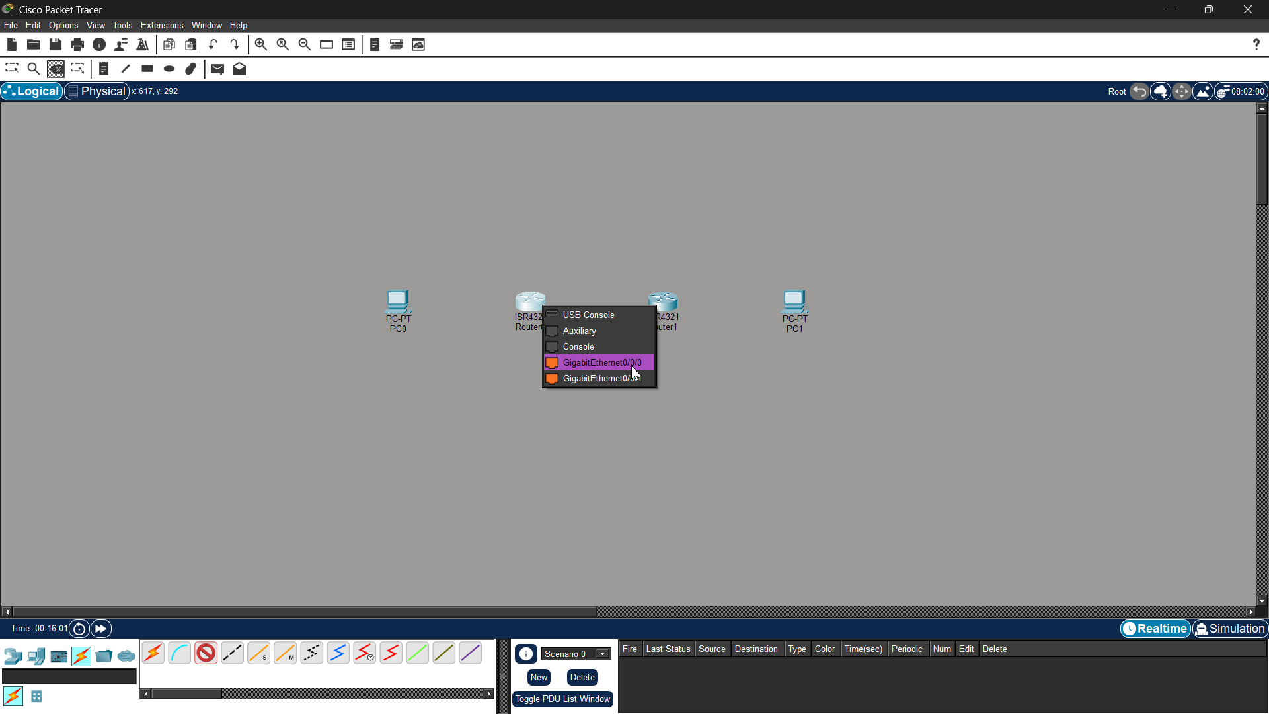This screenshot has height=714, width=1269.
Task: Choose the console cable connection
Action: 180,654
